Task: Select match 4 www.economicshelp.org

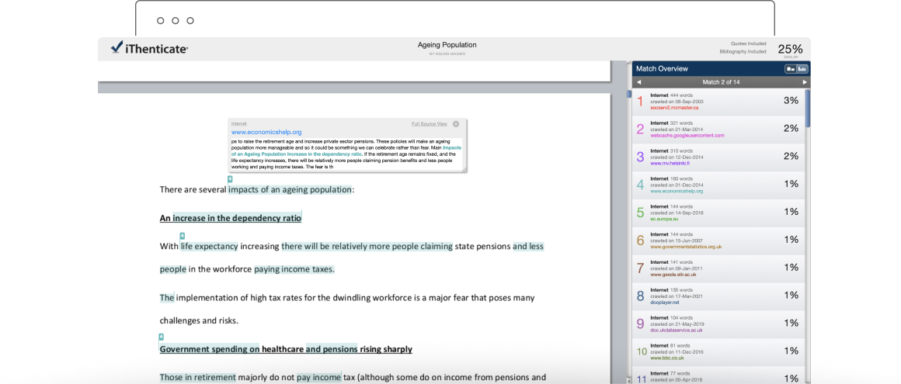Action: (718, 185)
